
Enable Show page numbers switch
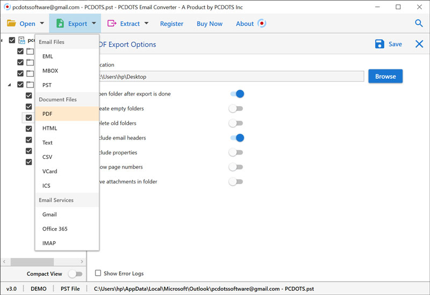236,167
